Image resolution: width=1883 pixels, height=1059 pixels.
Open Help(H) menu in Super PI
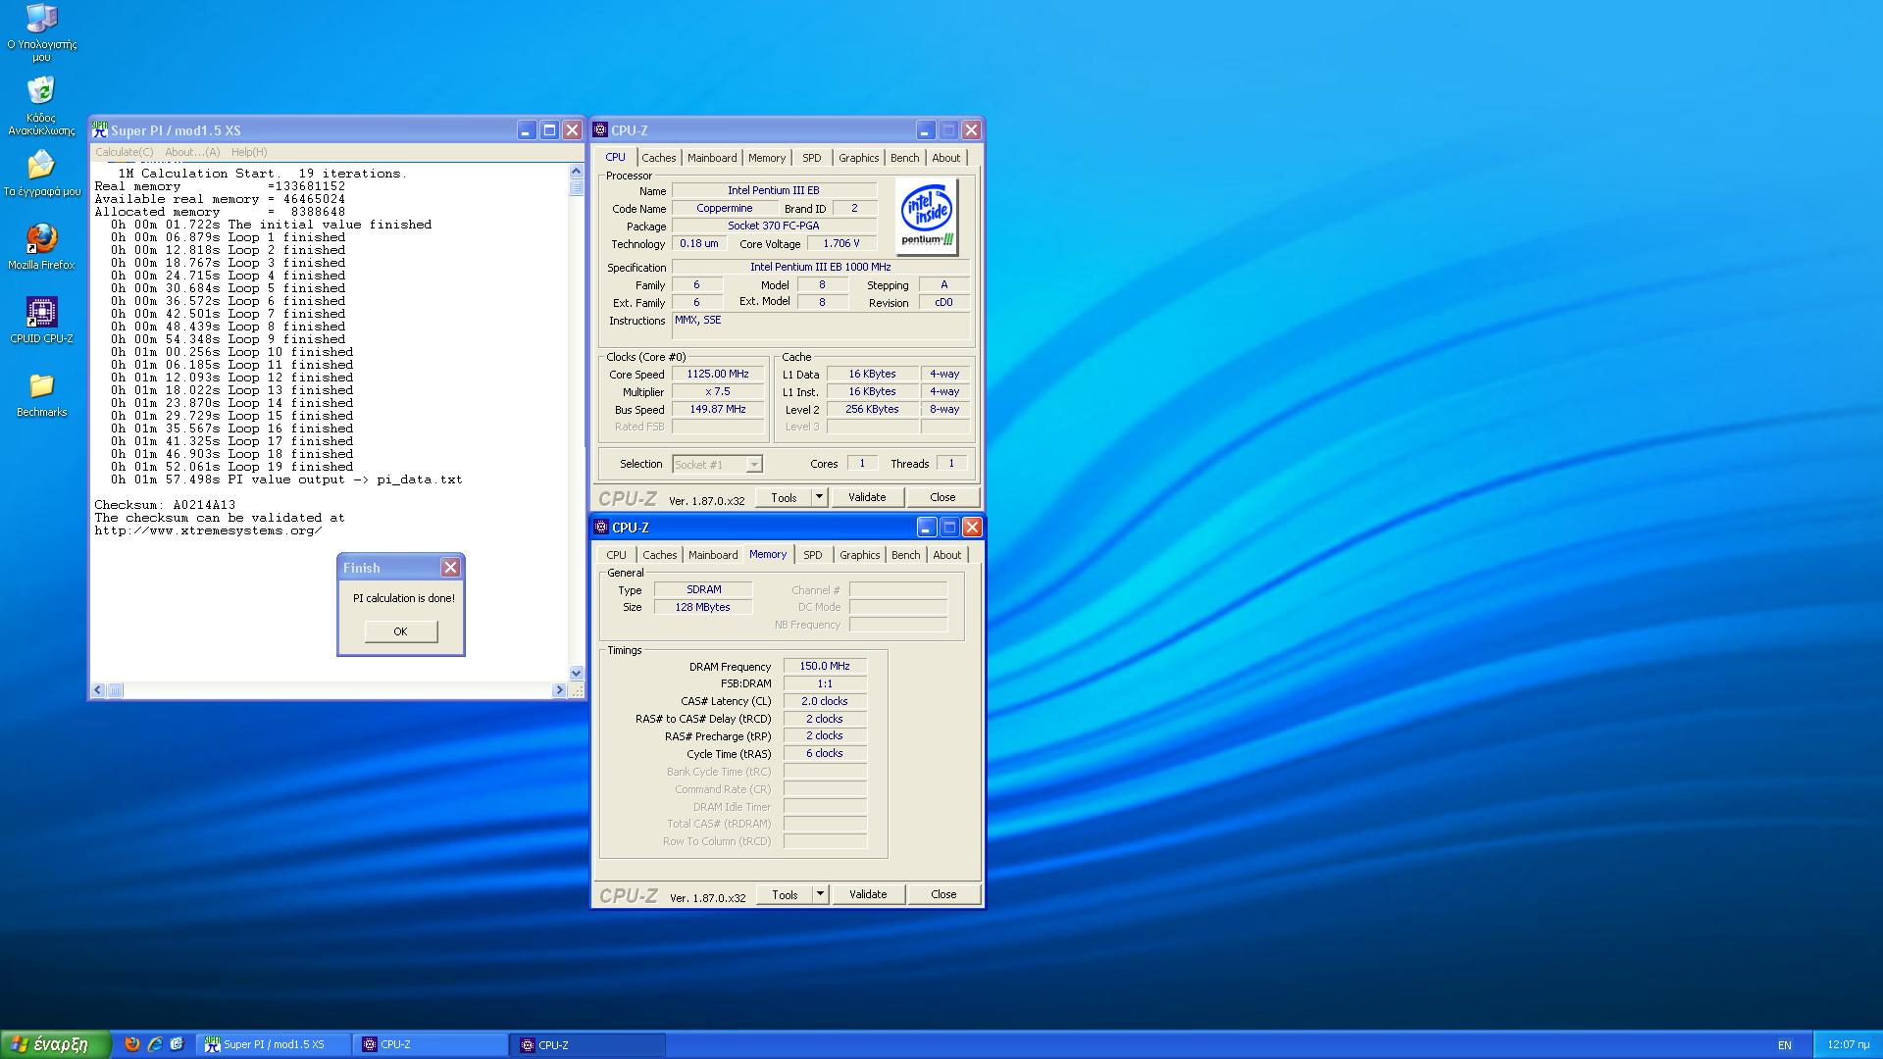(249, 152)
